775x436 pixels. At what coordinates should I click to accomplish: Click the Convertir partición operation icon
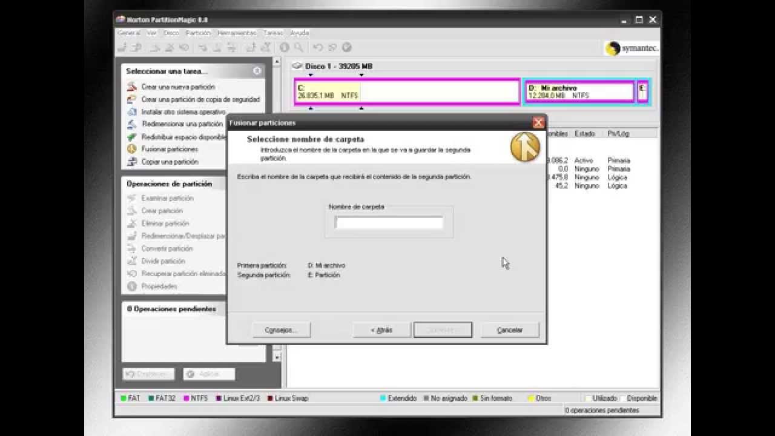point(132,248)
